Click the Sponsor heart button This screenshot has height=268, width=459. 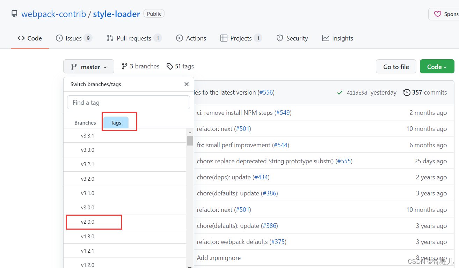[x=444, y=14]
